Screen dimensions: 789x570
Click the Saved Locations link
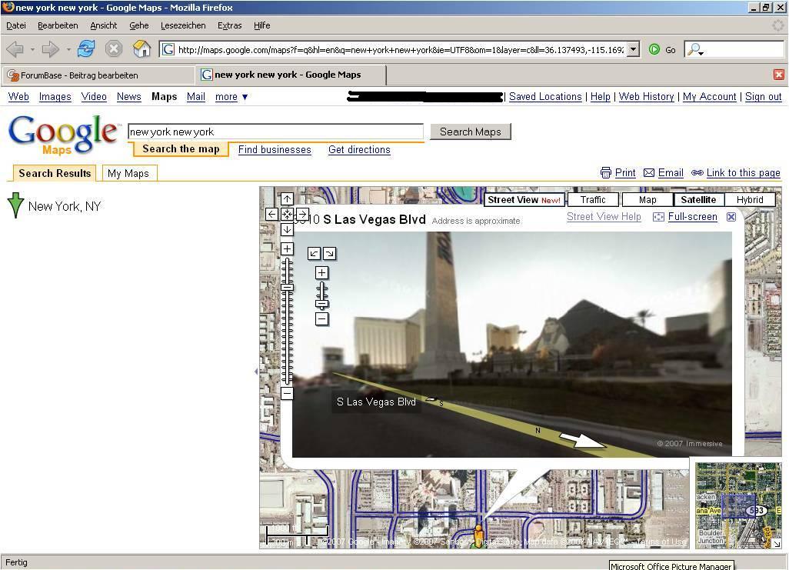[x=545, y=97]
